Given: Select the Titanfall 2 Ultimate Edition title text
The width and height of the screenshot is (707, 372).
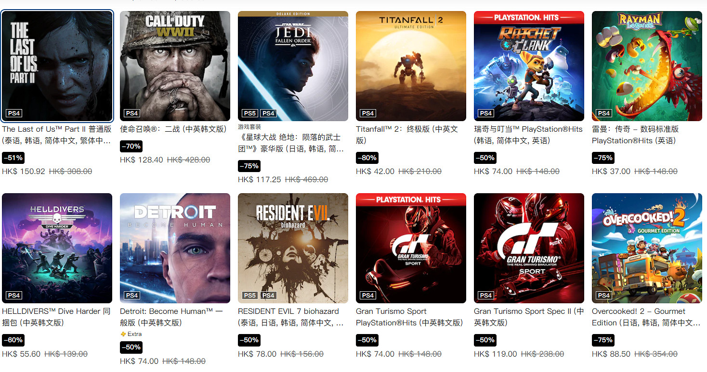Looking at the screenshot, I should 407,135.
